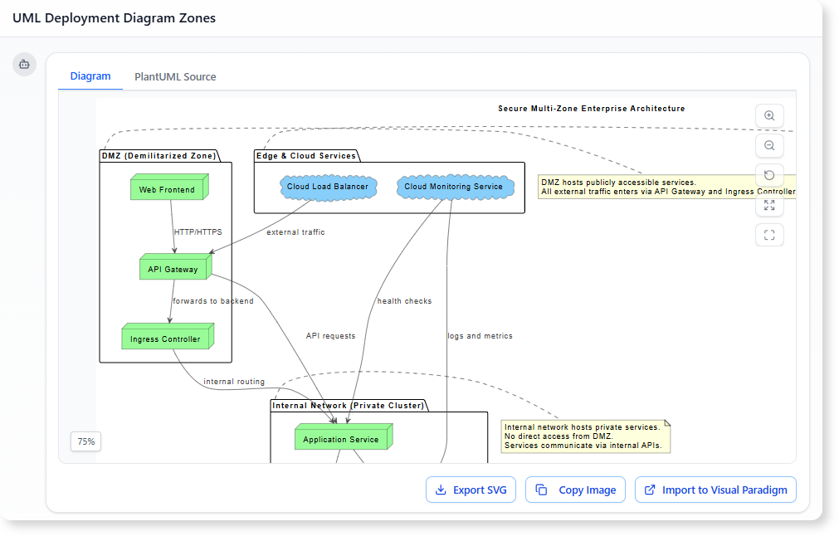Expand diagram to fullscreen view

[x=769, y=205]
